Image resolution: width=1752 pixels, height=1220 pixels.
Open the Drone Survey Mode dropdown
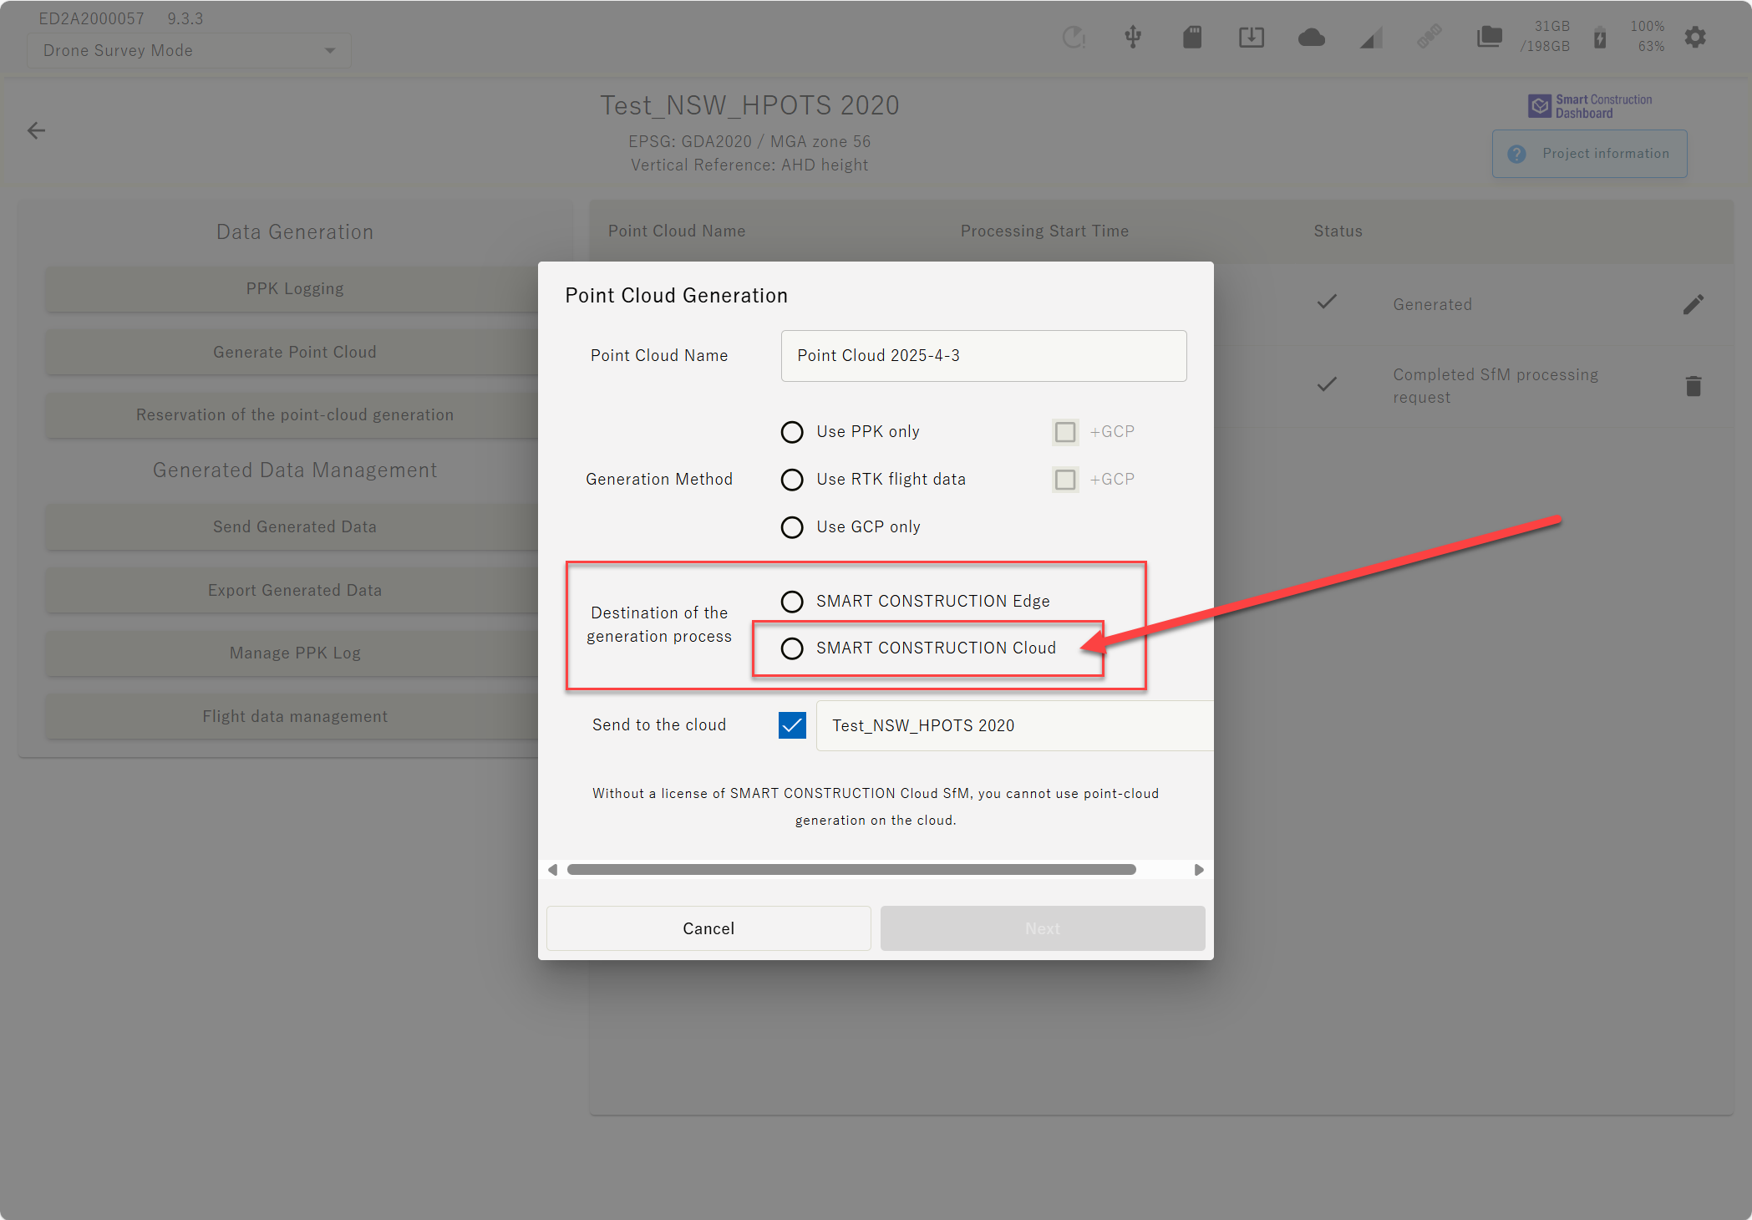coord(189,51)
